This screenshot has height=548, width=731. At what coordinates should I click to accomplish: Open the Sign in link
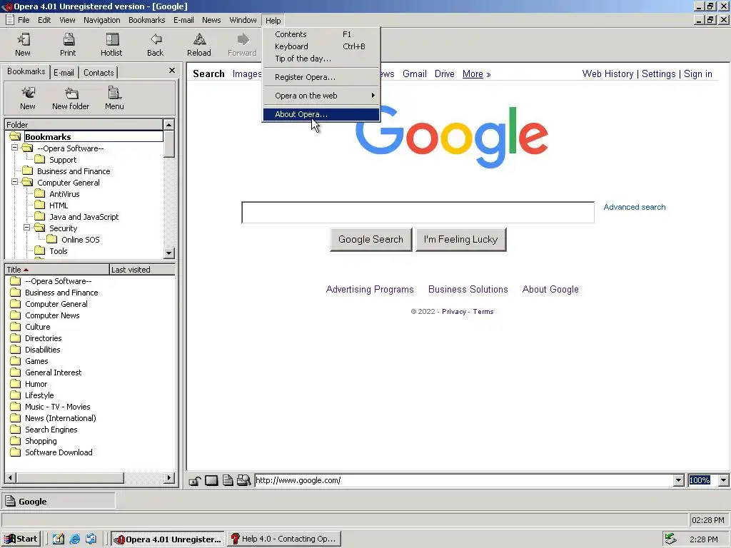coord(698,73)
